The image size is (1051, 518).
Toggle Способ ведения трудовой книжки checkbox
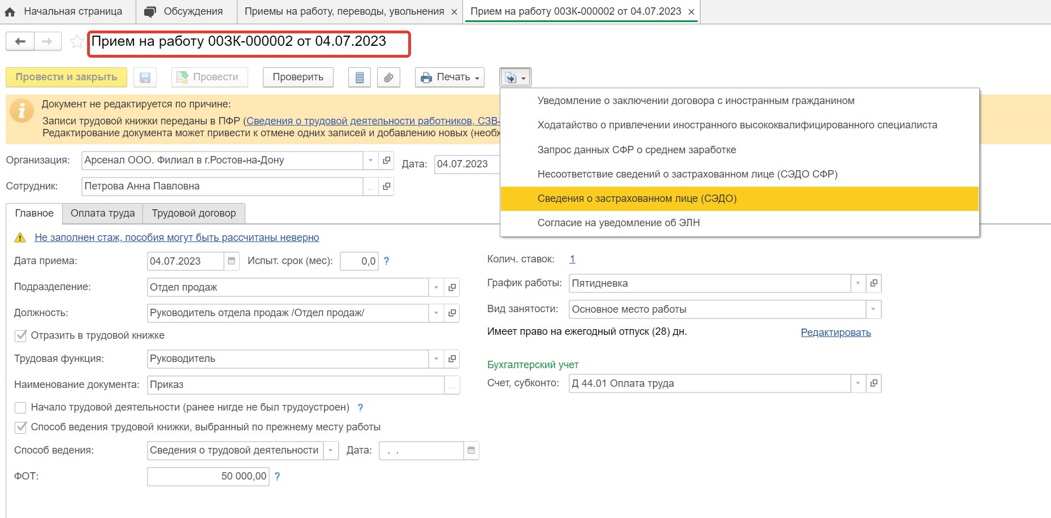pos(21,427)
